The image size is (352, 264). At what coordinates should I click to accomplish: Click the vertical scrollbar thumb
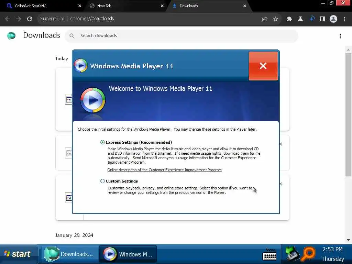349,114
